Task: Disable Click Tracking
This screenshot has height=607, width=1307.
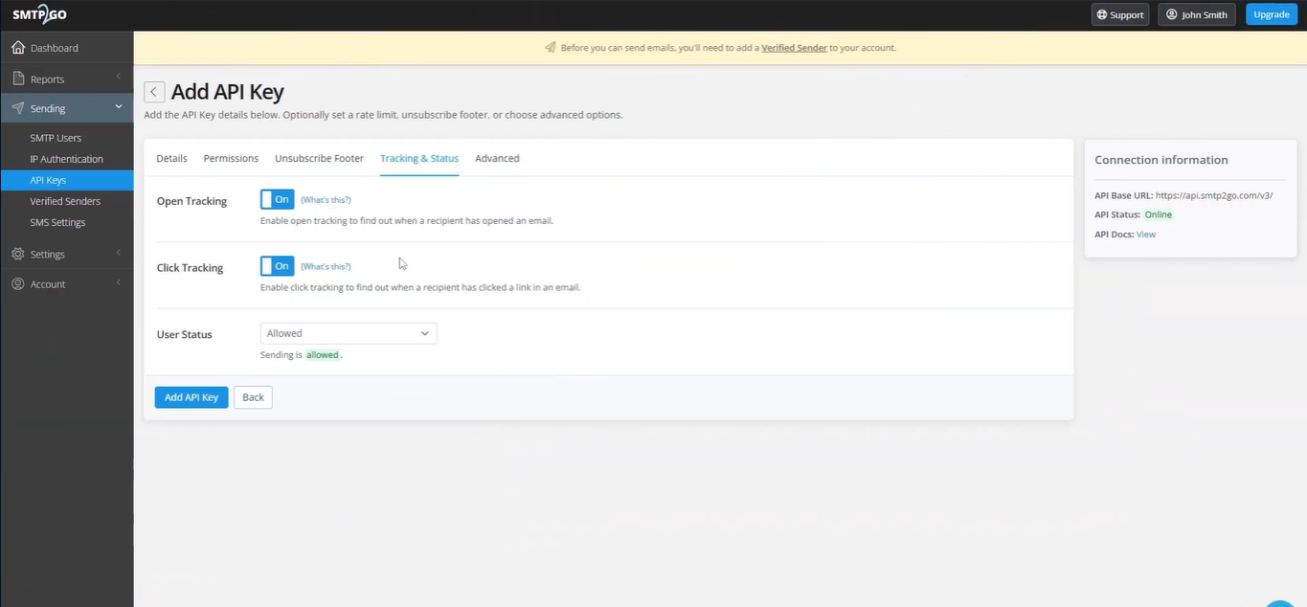Action: click(x=277, y=266)
